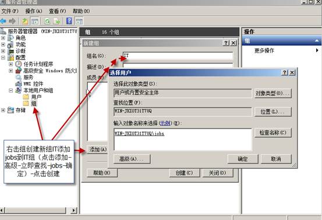Open the Help (帮助) menu
This screenshot has width=322, height=220.
82,11
